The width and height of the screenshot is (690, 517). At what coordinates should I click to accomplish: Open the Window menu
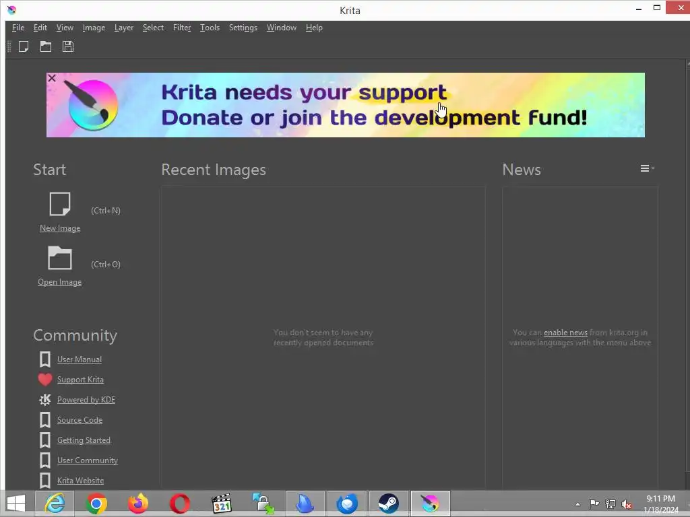click(x=281, y=28)
